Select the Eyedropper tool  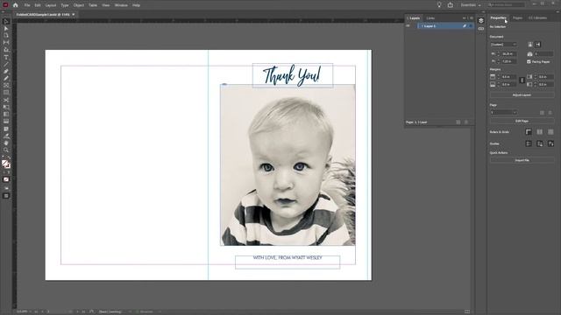(x=6, y=136)
